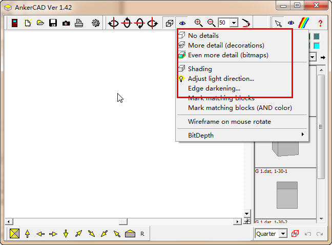
Task: Click the block list scroll up arrow
Action: [321, 70]
